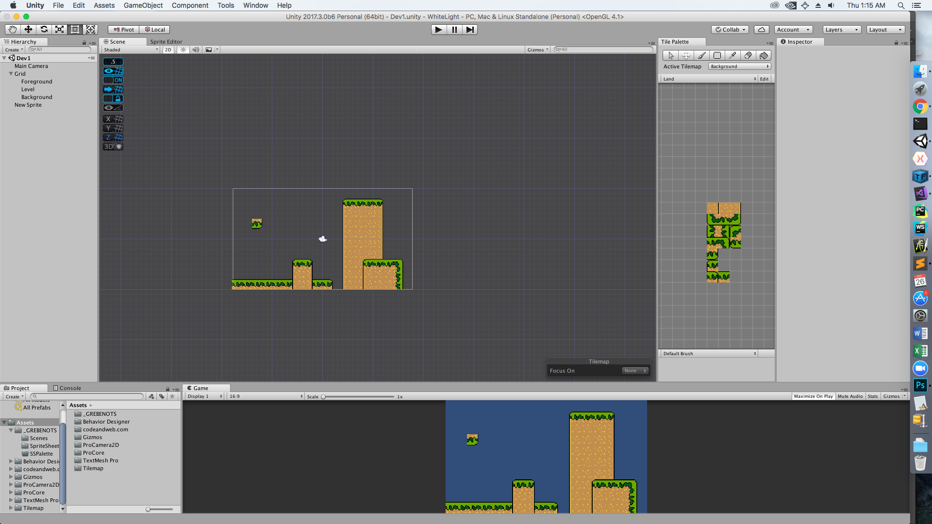Click Edit in the Tile Palette
This screenshot has width=932, height=524.
(x=764, y=79)
